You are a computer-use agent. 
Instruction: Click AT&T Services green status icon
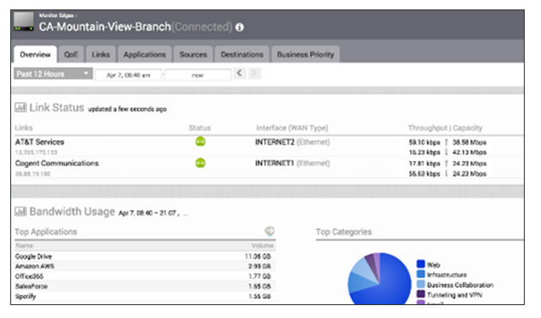tap(200, 141)
